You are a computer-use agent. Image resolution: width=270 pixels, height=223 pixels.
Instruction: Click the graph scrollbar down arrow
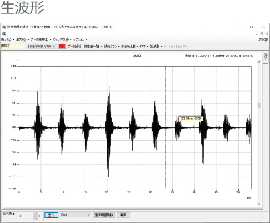[259, 204]
